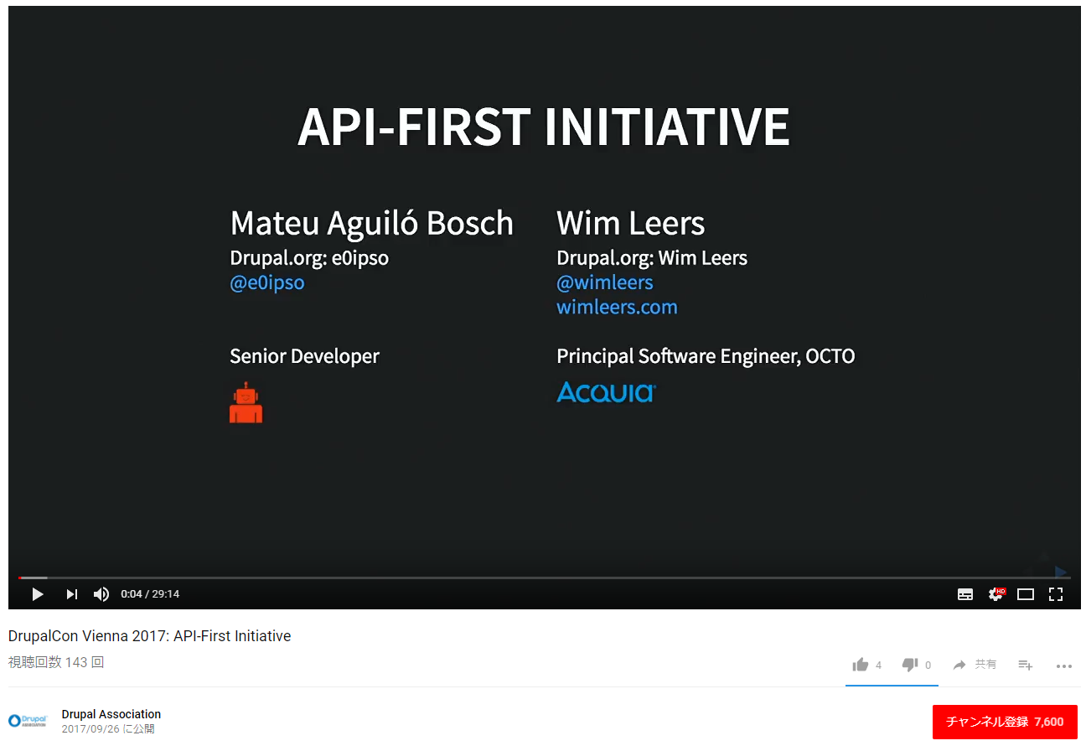
Task: Enter fullscreen mode
Action: point(1056,594)
